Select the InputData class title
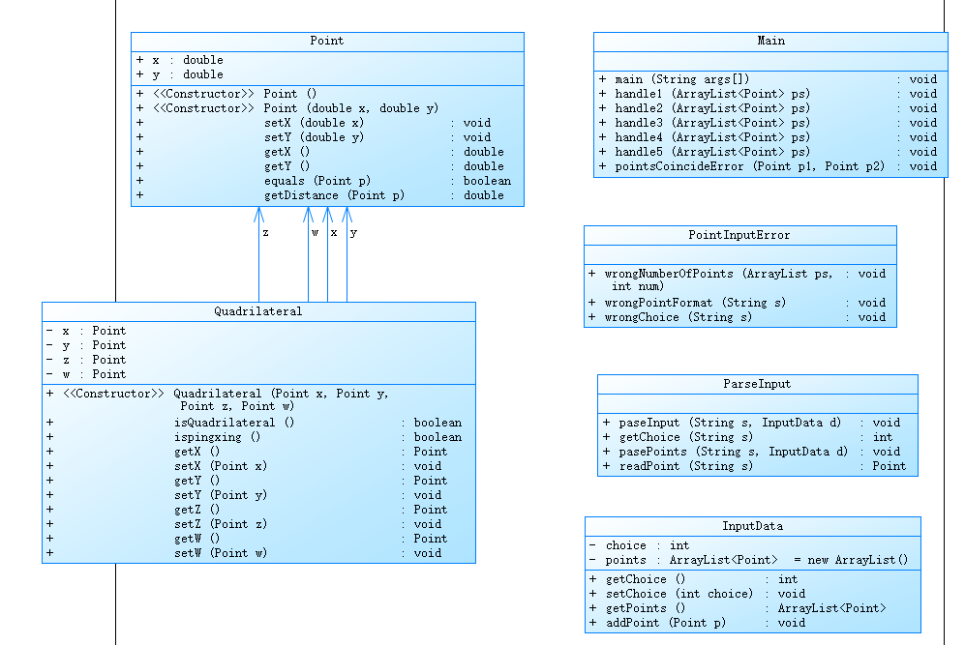 tap(753, 526)
